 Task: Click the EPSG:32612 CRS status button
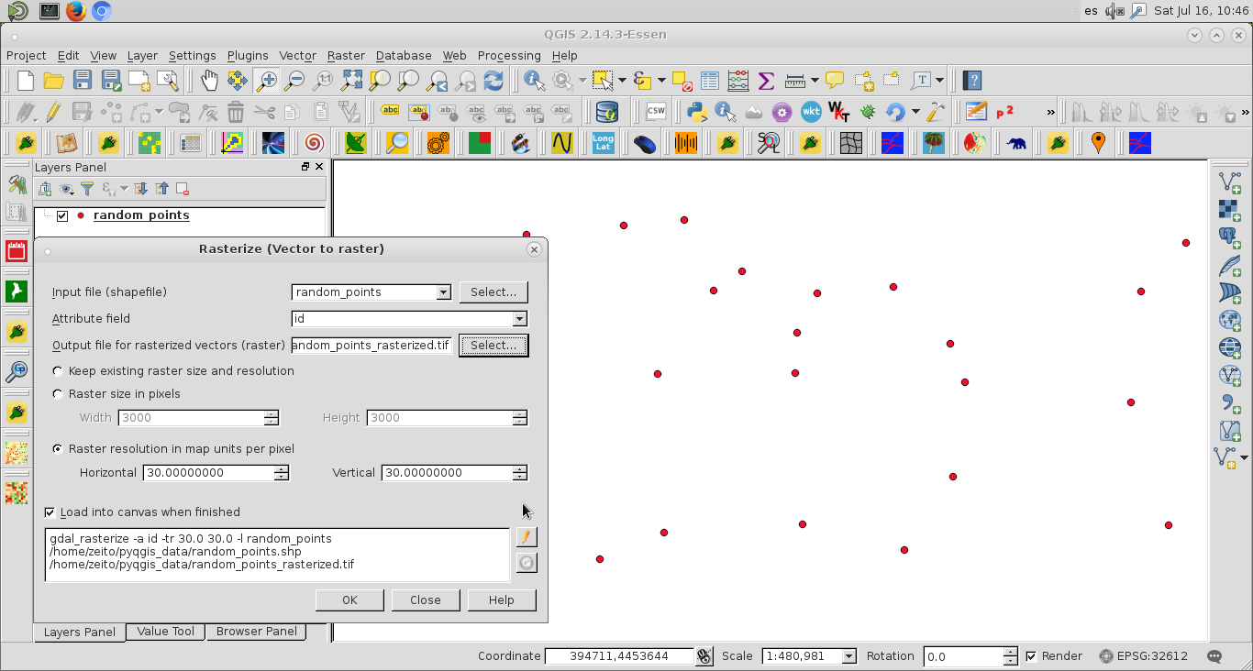pos(1143,656)
